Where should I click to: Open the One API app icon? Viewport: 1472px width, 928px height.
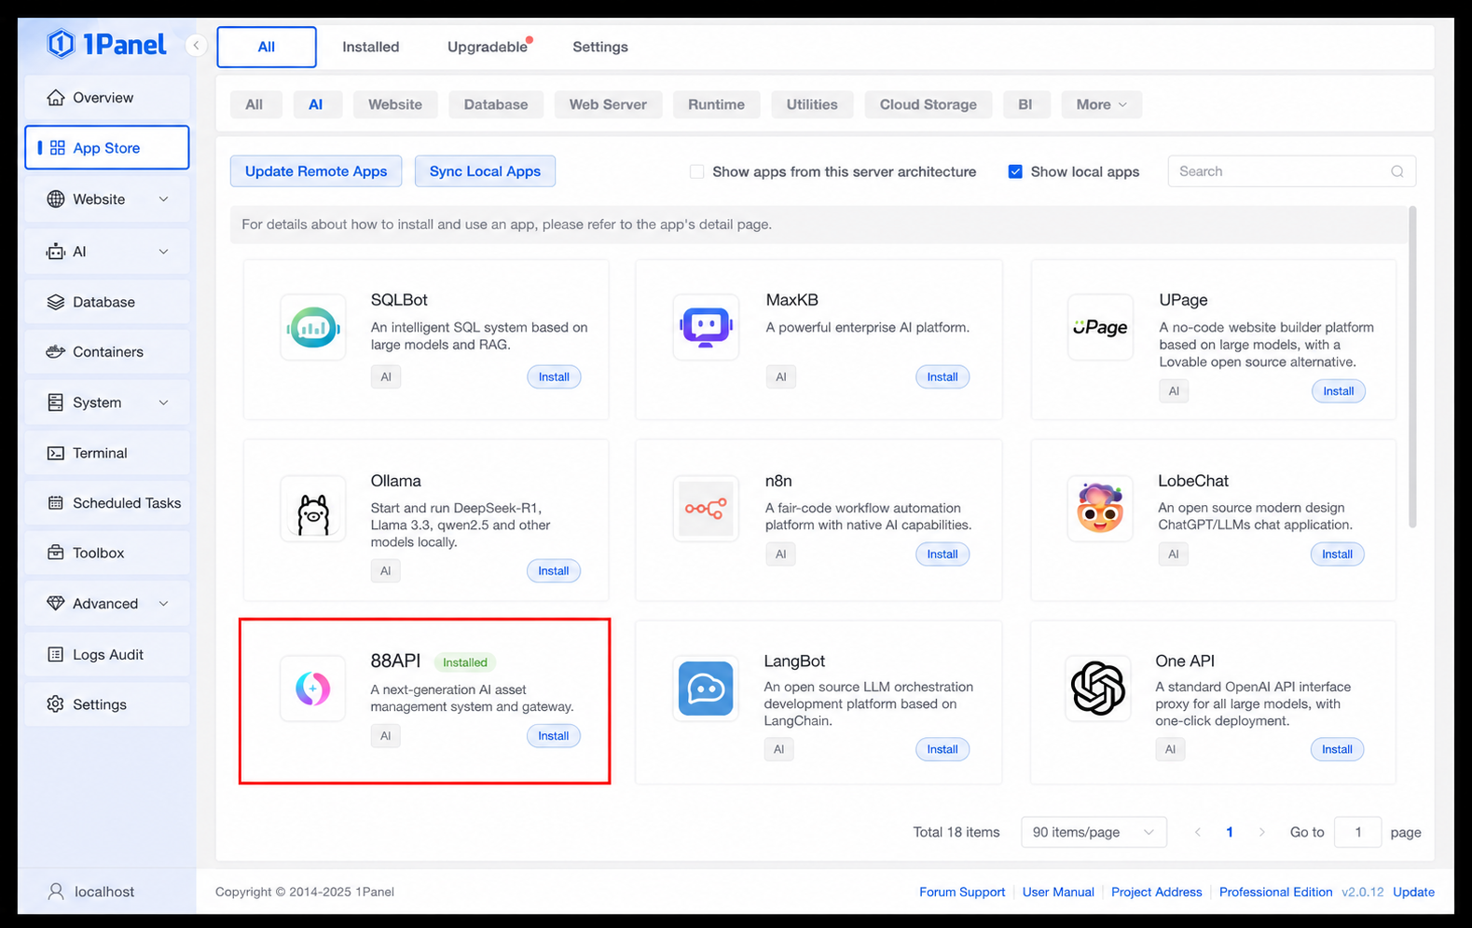click(x=1098, y=689)
